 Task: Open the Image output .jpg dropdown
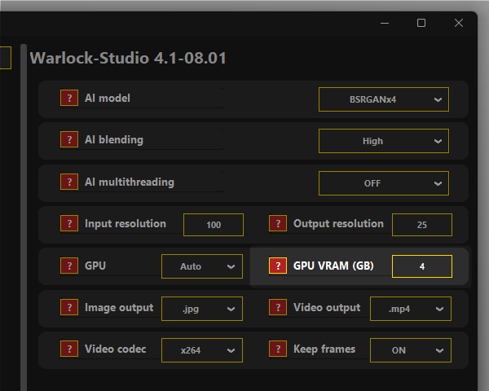pyautogui.click(x=202, y=309)
